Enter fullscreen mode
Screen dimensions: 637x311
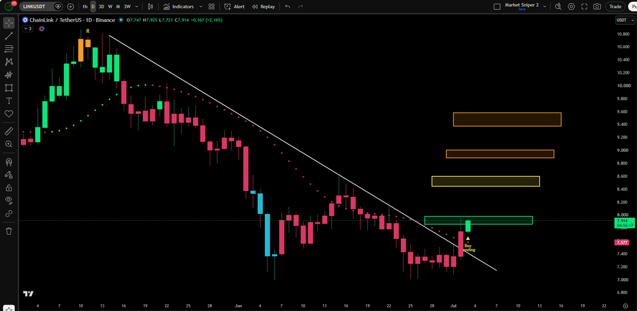pyautogui.click(x=584, y=6)
